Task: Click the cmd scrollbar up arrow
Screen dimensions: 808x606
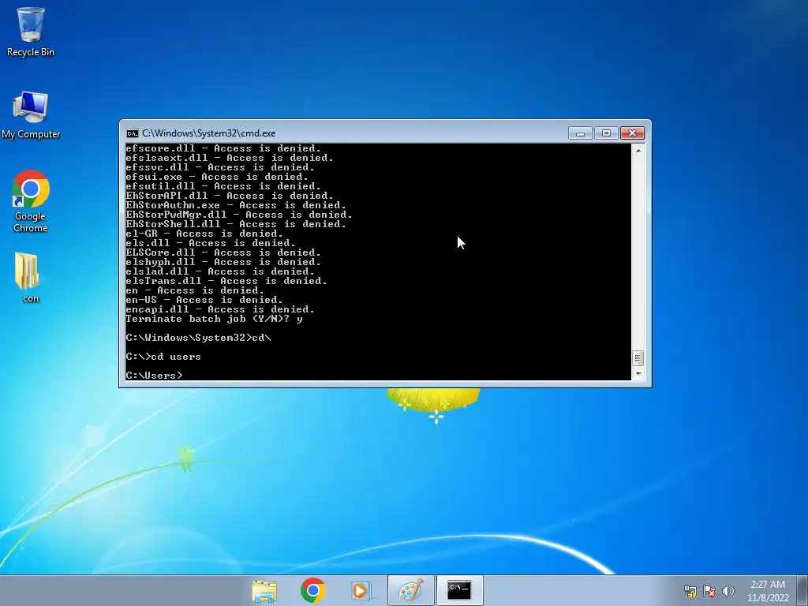Action: click(638, 151)
